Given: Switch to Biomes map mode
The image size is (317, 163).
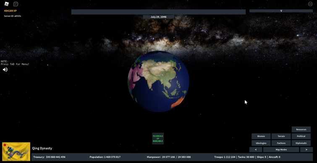Looking at the screenshot, I should click(x=261, y=136).
